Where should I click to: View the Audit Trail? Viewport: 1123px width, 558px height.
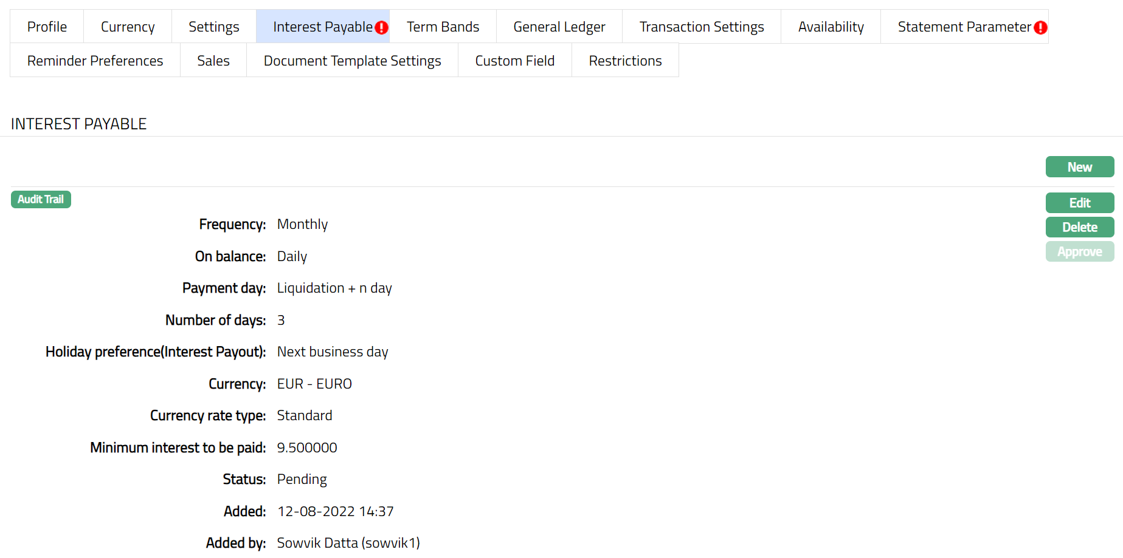click(41, 199)
